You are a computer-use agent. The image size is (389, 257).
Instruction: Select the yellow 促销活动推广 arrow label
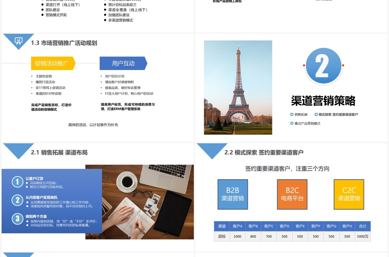pos(53,63)
